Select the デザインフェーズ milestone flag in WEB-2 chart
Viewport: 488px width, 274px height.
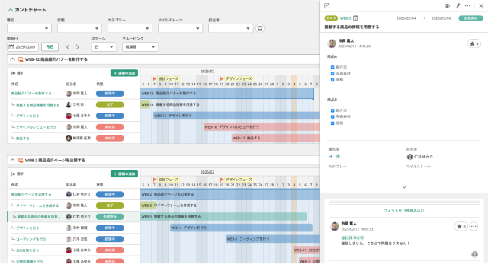222,180
